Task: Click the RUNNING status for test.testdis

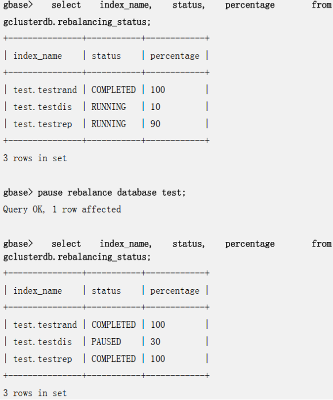Action: pyautogui.click(x=108, y=107)
